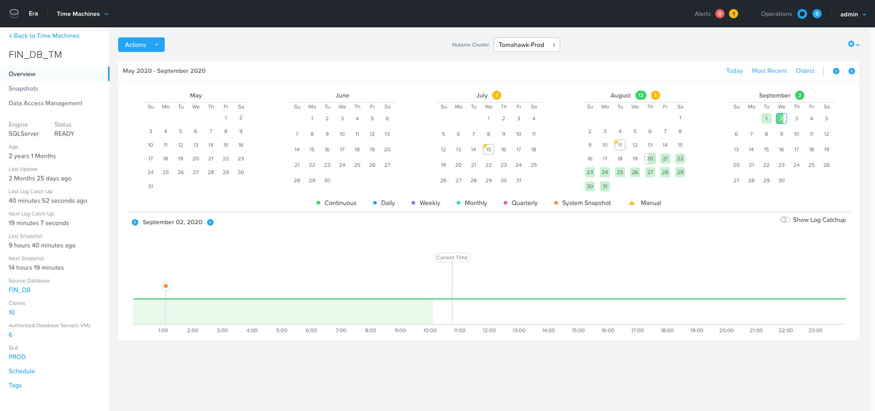Open the settings gear menu
Image resolution: width=875 pixels, height=411 pixels.
852,44
